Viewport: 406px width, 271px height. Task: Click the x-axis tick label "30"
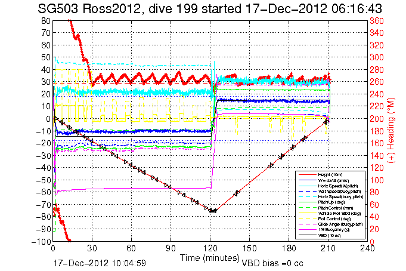point(92,248)
